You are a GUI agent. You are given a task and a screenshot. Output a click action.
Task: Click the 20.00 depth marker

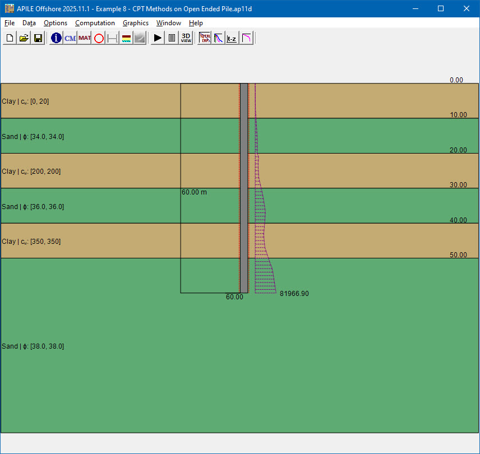458,150
